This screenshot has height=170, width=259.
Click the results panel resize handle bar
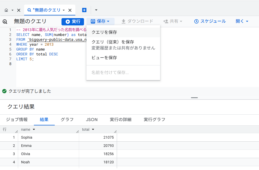(194, 98)
